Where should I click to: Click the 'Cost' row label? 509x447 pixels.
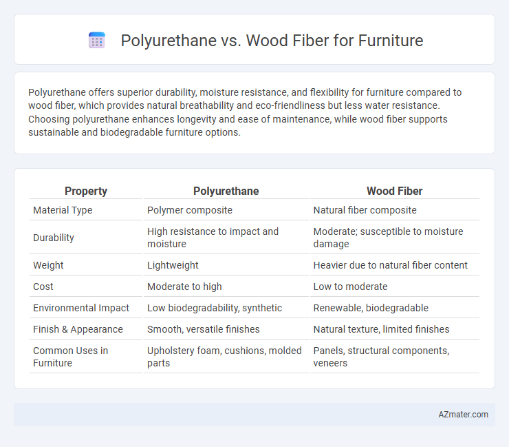(x=43, y=287)
